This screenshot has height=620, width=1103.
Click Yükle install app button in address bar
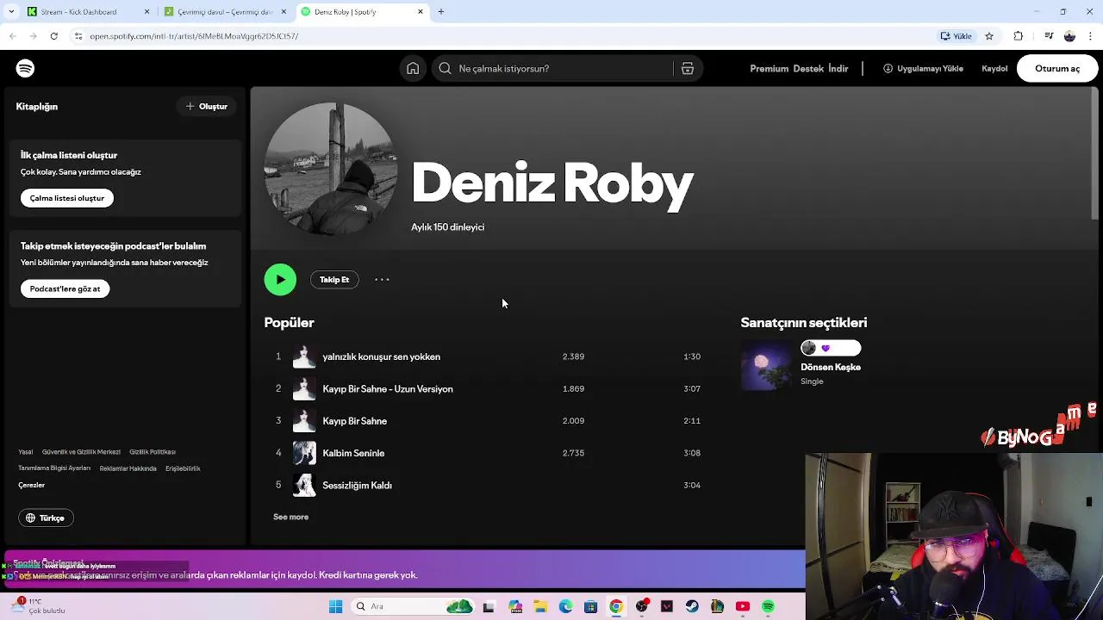pyautogui.click(x=957, y=36)
